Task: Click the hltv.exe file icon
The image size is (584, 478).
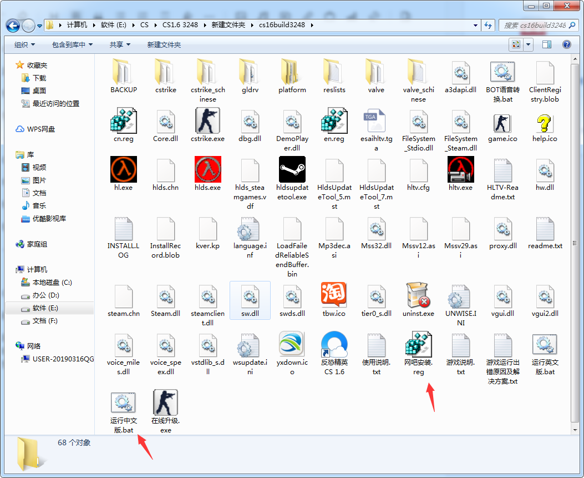Action: pos(460,169)
